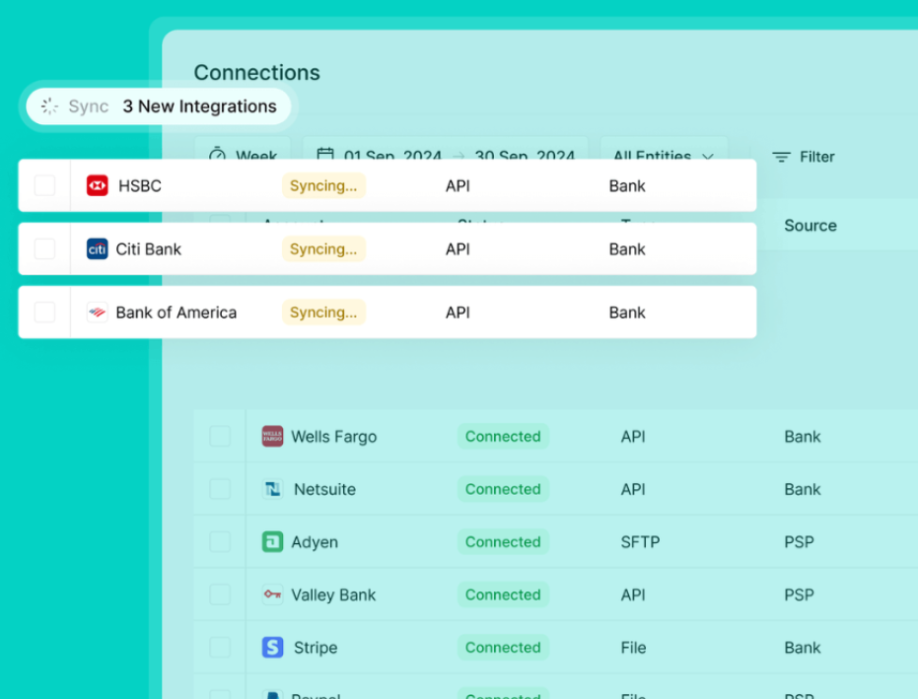Click the Adyen logo icon

click(272, 541)
